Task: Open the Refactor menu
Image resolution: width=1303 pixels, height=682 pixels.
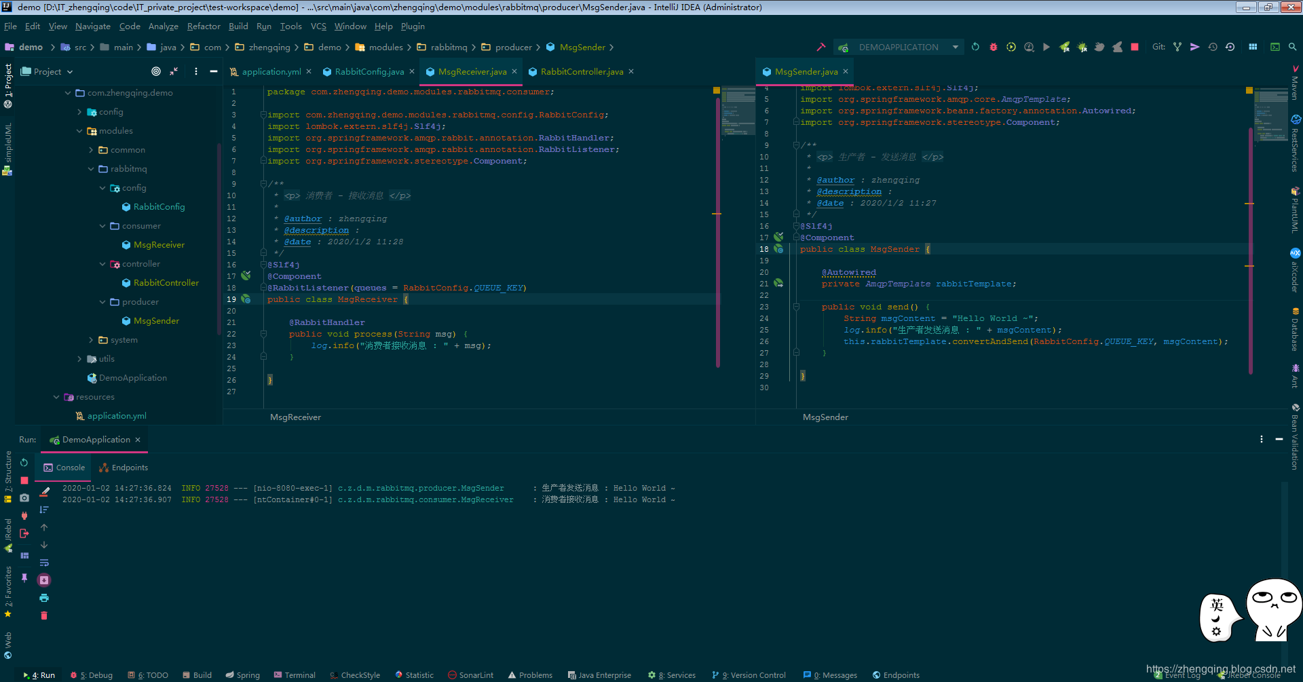Action: [204, 26]
